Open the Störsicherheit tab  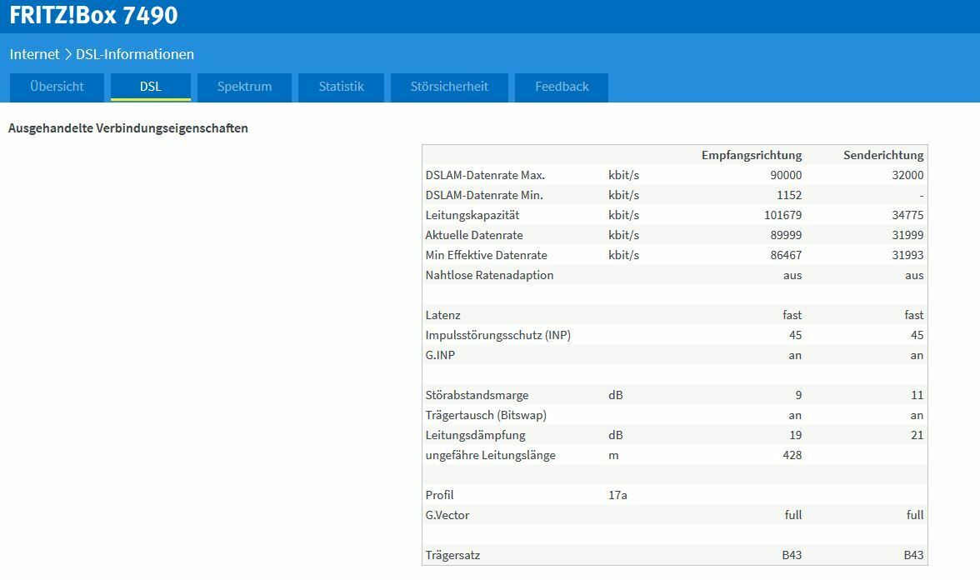tap(449, 87)
